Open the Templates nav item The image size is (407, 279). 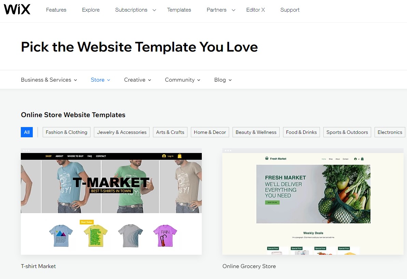pyautogui.click(x=179, y=10)
